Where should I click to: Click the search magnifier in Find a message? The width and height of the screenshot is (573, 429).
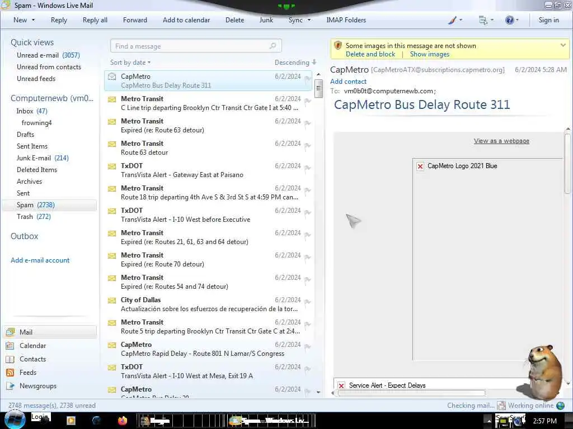(x=273, y=46)
